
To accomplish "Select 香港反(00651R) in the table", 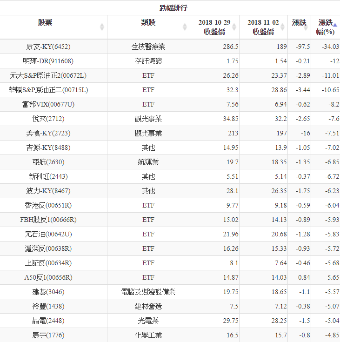I will 48,205.
